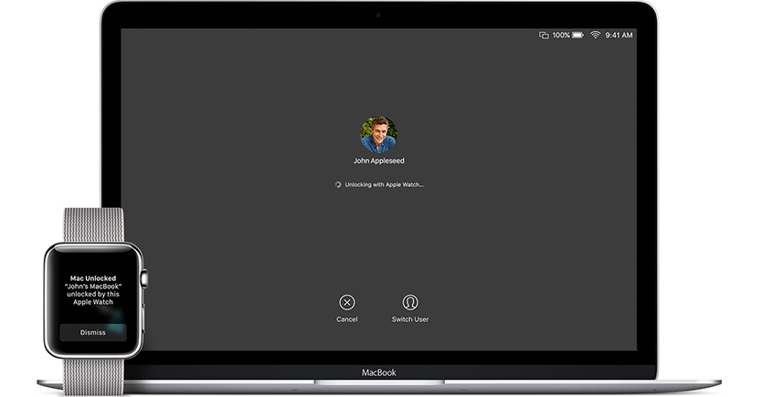This screenshot has height=397, width=761.
Task: Click the Cancel circle X icon
Action: (x=346, y=302)
